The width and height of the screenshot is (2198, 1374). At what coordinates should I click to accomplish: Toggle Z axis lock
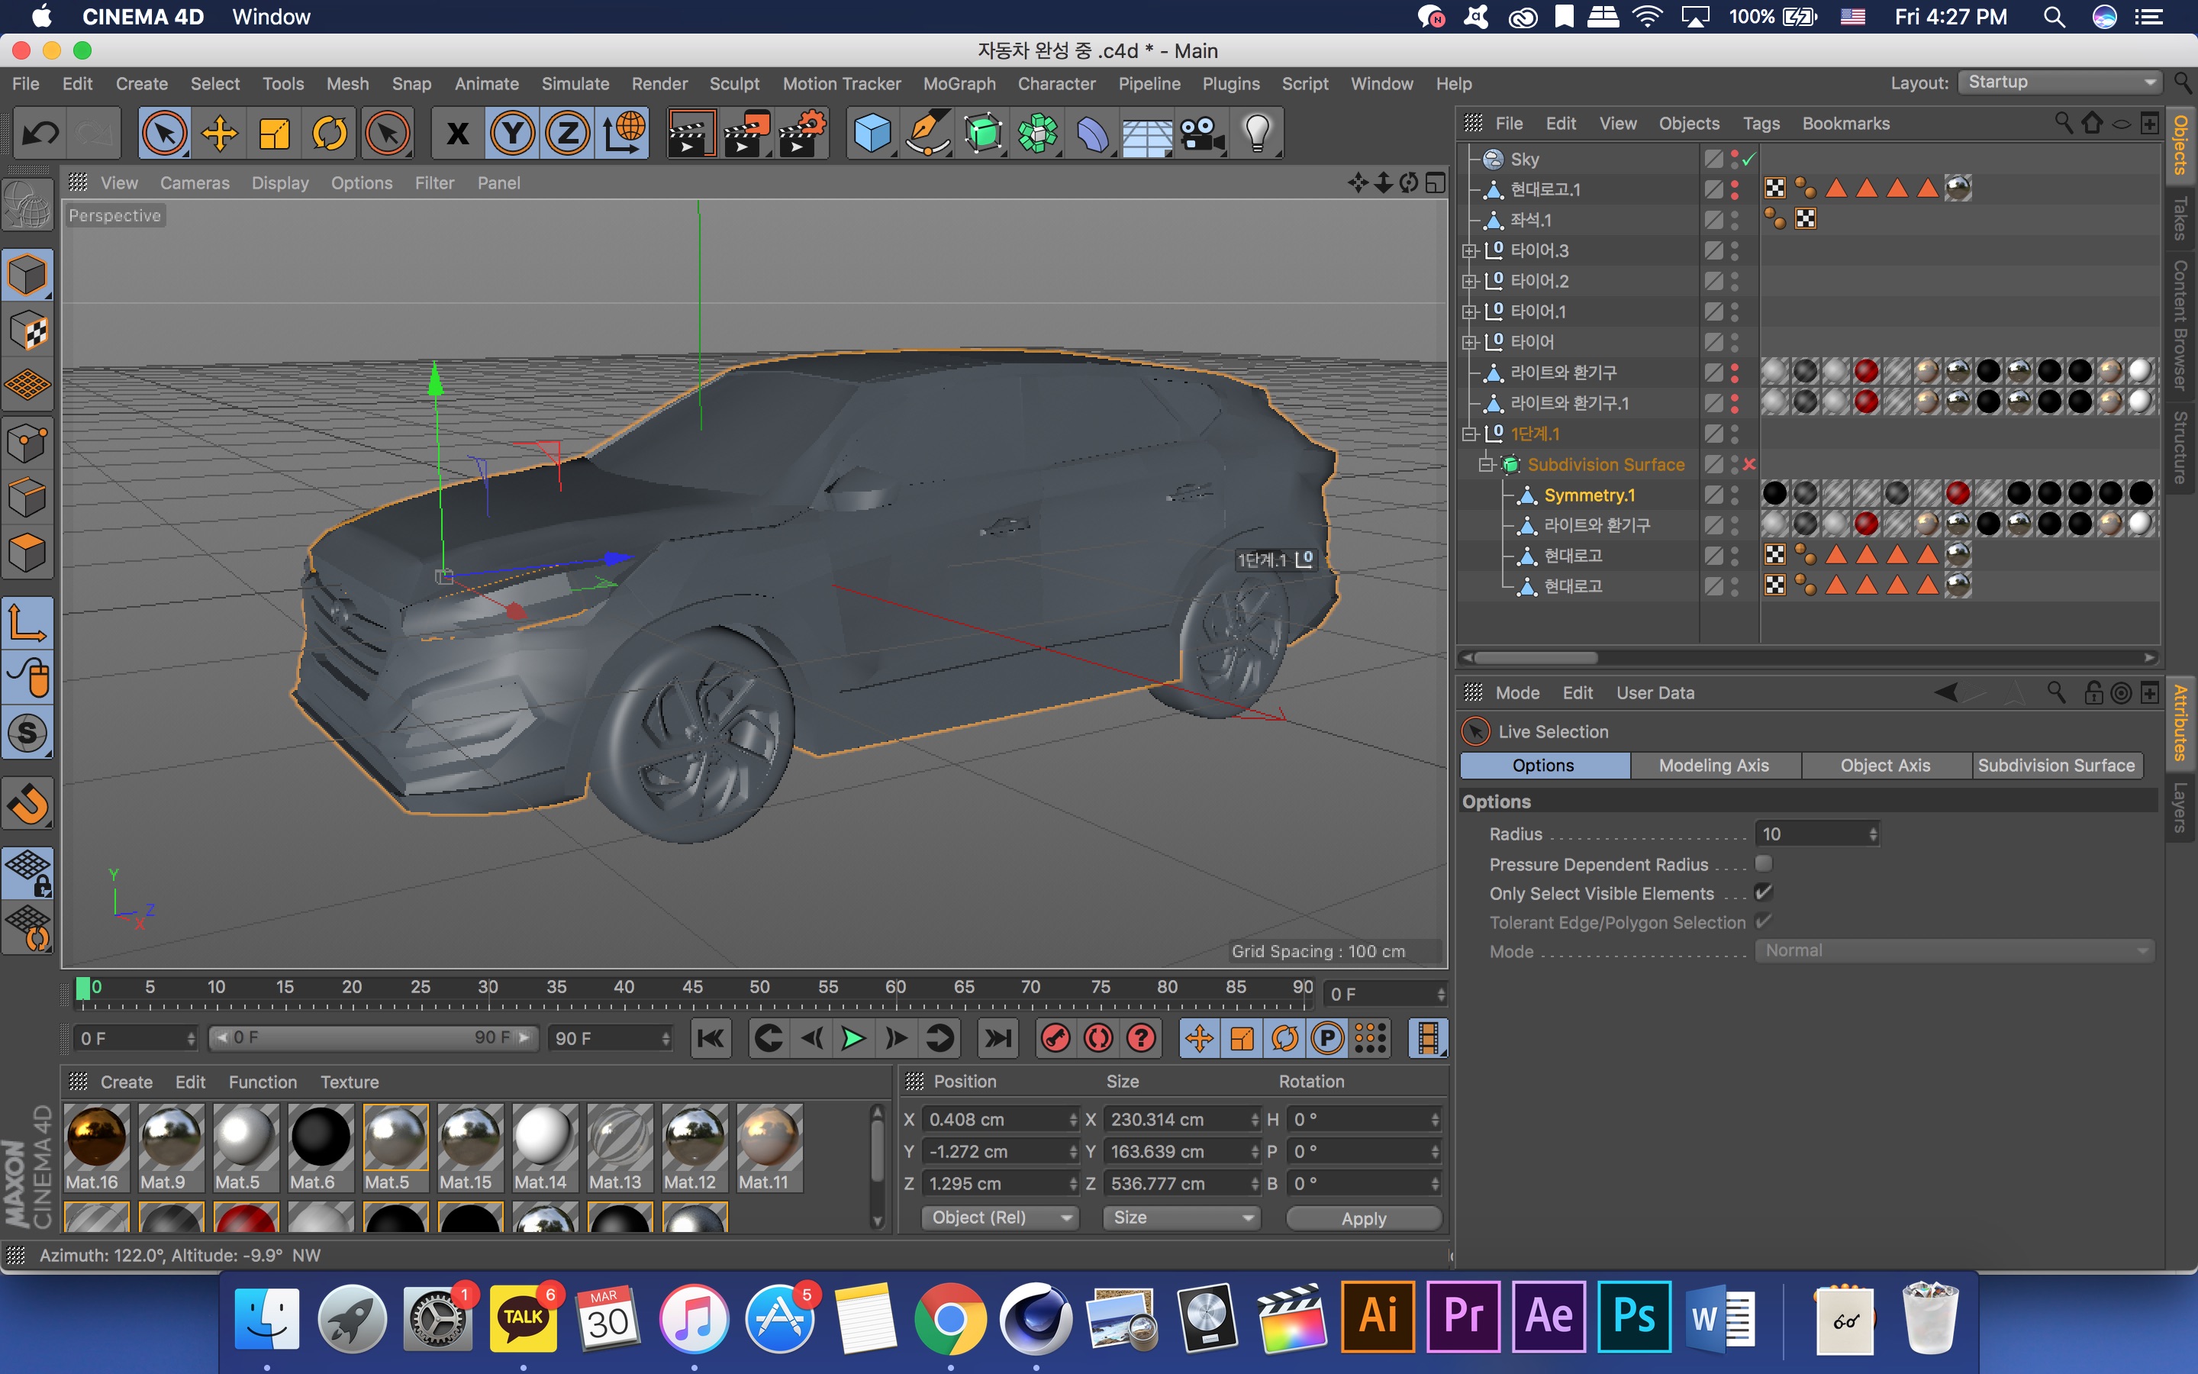coord(568,134)
